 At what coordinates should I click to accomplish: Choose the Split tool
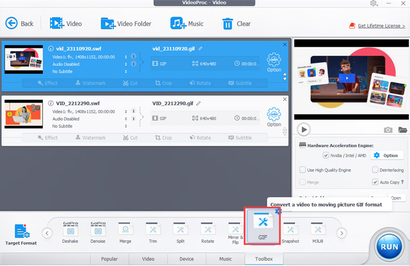[x=181, y=232]
